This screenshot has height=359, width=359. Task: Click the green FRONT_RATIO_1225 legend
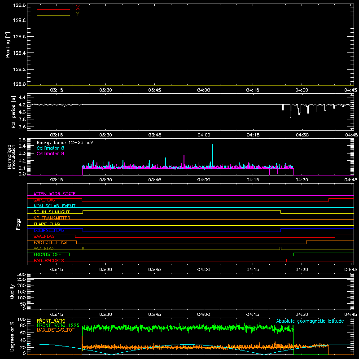coord(58,325)
